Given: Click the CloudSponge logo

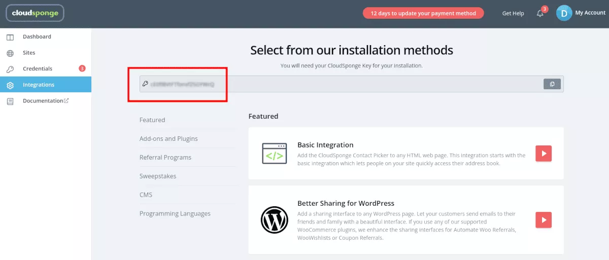Looking at the screenshot, I should (35, 13).
